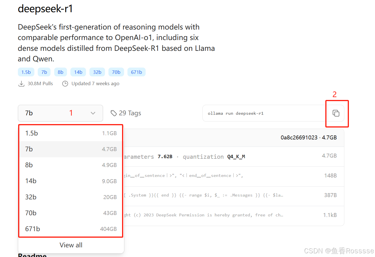Click the deepseek-r1 page title
The image size is (375, 257).
point(45,9)
